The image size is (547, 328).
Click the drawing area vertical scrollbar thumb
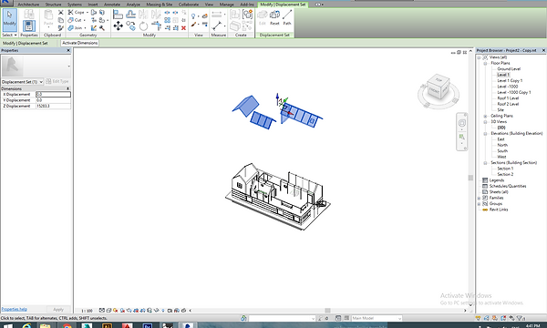pyautogui.click(x=470, y=178)
